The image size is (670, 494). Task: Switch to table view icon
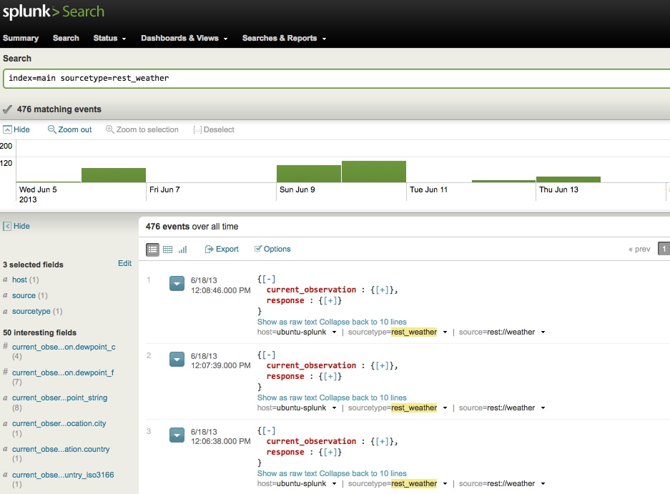[167, 249]
